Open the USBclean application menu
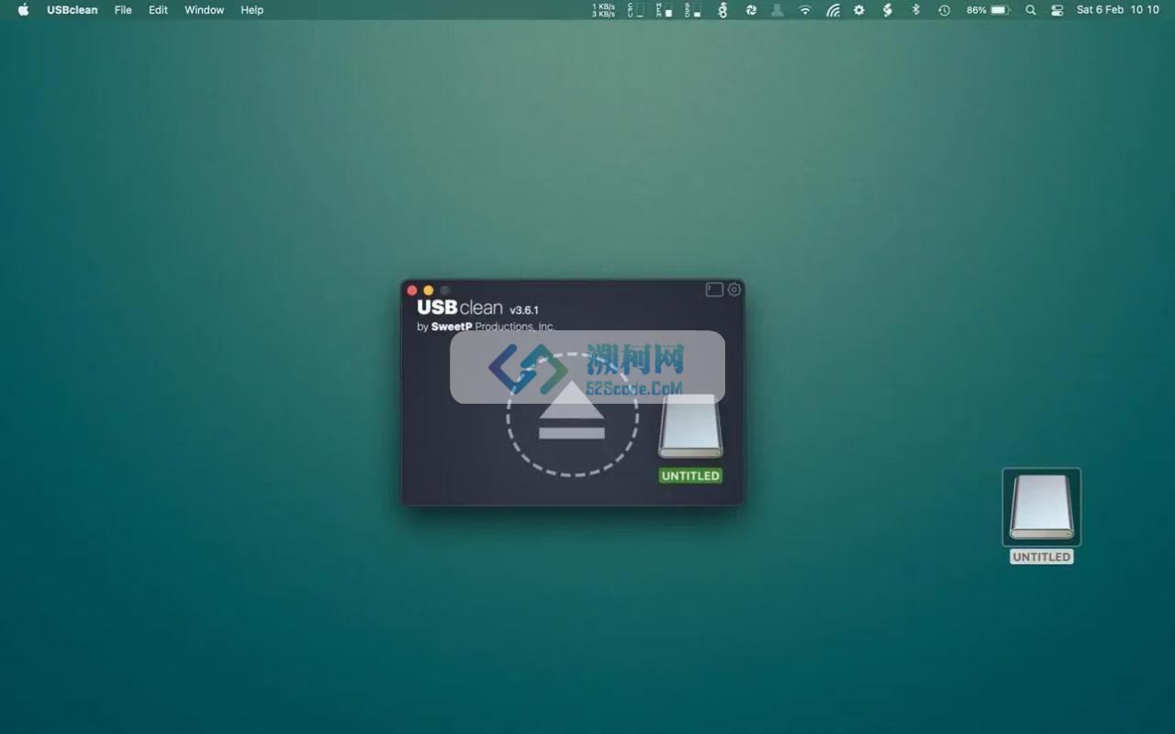 73,10
